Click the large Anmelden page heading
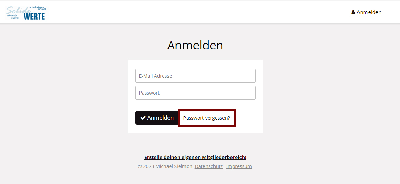 pyautogui.click(x=195, y=45)
